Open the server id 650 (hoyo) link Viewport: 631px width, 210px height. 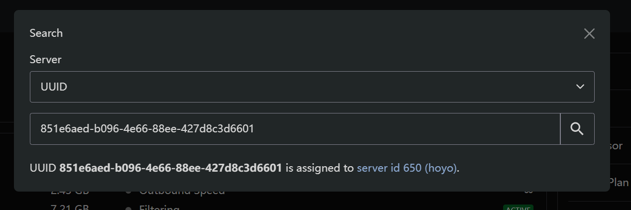(x=407, y=168)
